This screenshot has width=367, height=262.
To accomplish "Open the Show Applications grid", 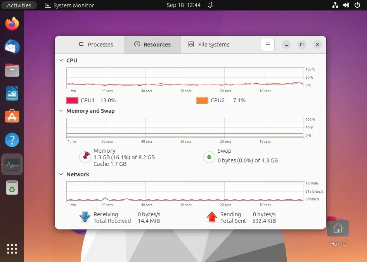I will (12, 248).
